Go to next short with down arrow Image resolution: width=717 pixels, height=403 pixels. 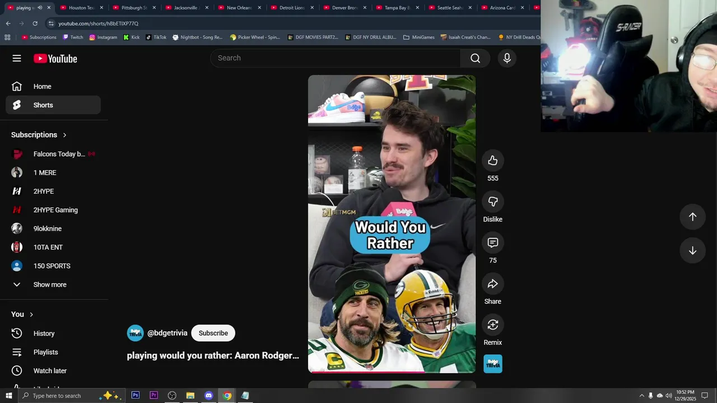pyautogui.click(x=692, y=251)
